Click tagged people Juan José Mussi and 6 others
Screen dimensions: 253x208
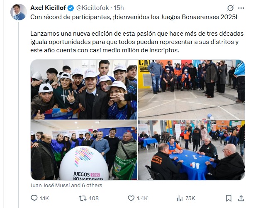coord(66,185)
